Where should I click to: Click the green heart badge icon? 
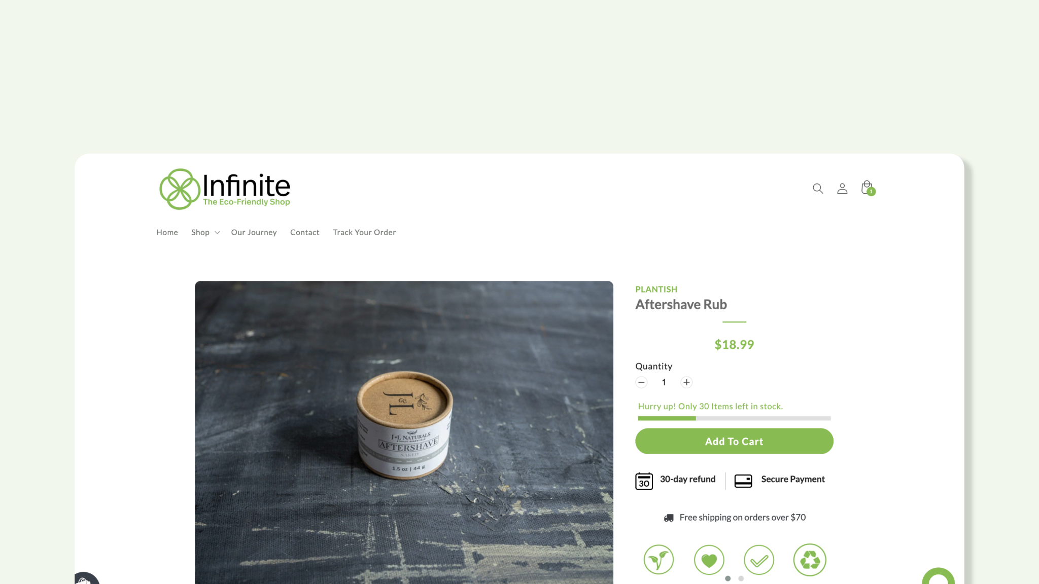coord(709,560)
